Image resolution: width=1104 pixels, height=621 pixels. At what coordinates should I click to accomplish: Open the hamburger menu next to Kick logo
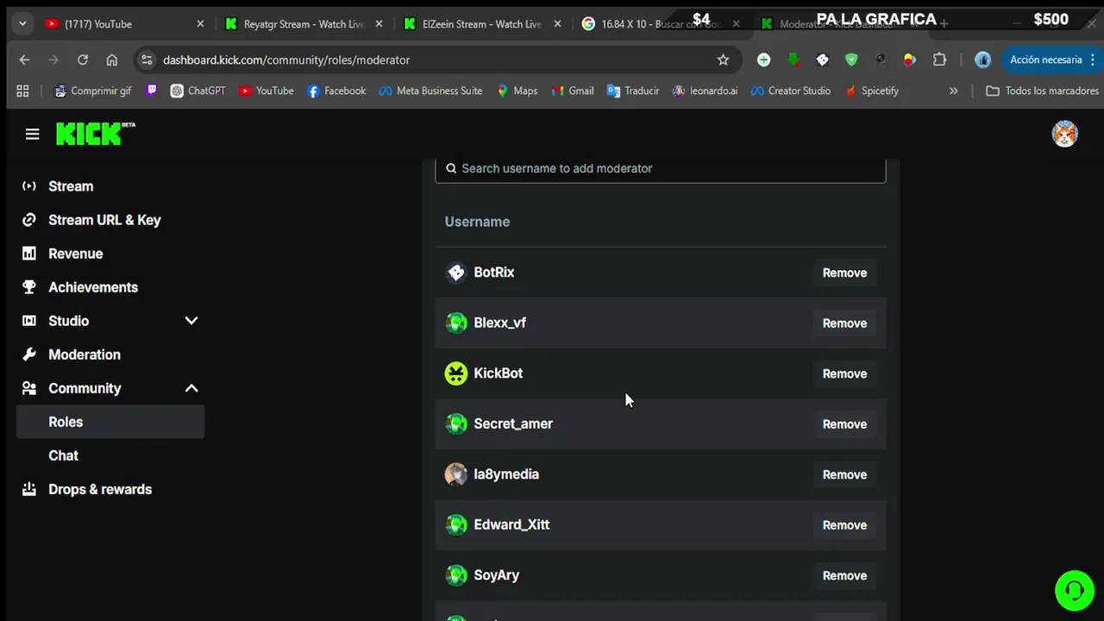tap(32, 134)
